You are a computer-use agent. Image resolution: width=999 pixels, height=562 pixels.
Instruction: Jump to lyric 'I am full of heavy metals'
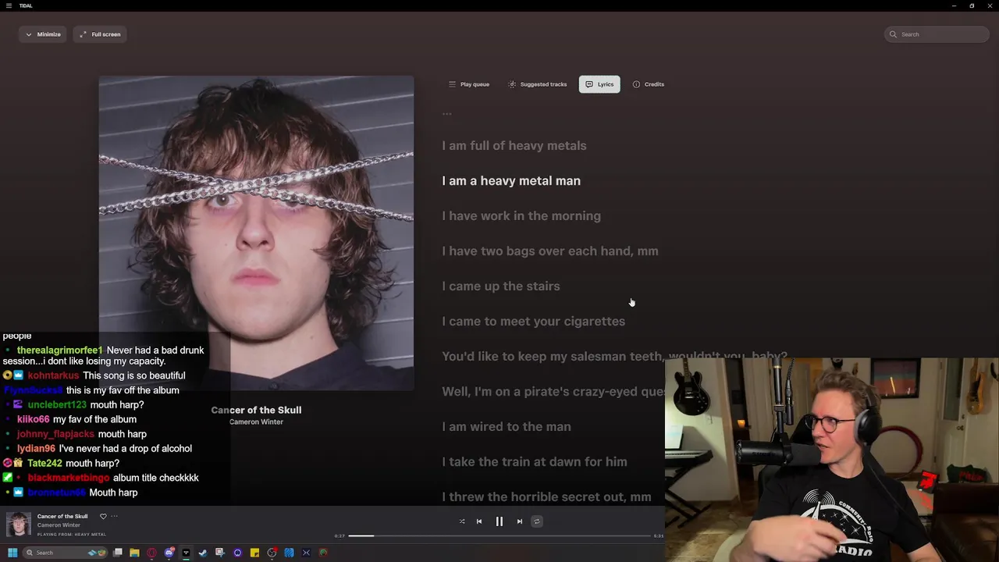514,146
